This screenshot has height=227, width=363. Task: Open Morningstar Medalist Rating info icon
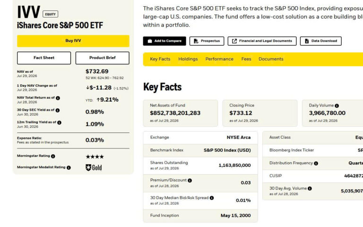69,167
